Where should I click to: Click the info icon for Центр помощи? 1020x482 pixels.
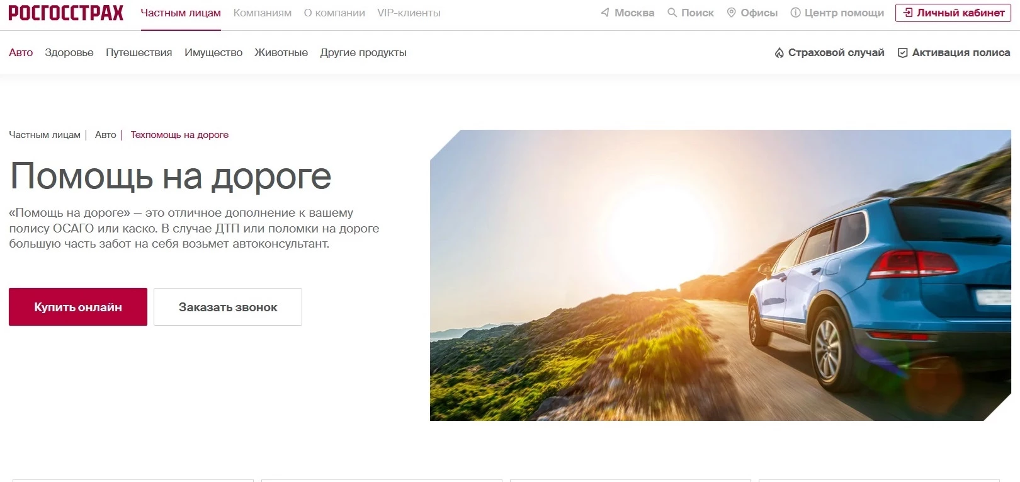795,13
